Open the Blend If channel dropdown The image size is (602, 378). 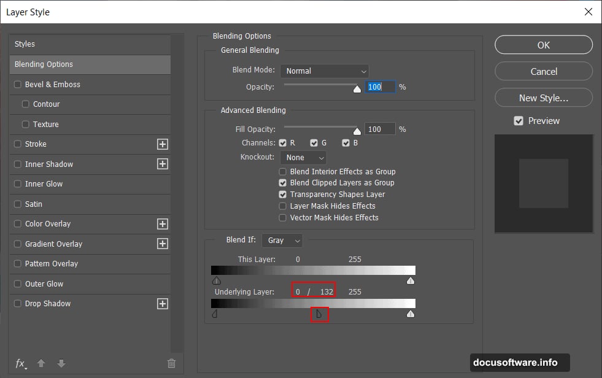pyautogui.click(x=282, y=240)
